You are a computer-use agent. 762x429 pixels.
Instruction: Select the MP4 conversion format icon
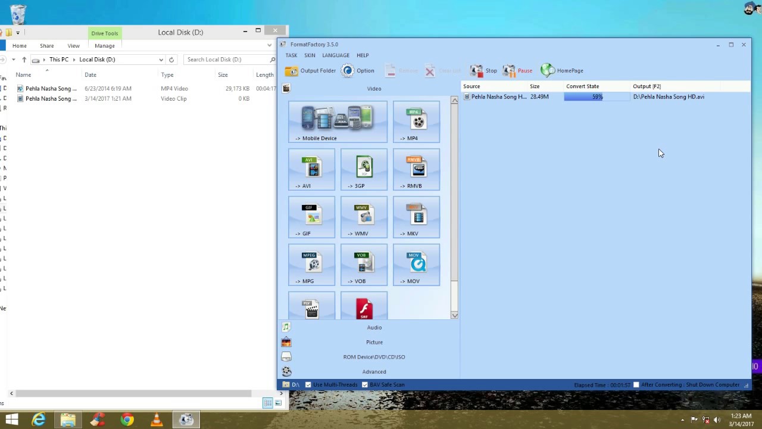click(x=416, y=122)
